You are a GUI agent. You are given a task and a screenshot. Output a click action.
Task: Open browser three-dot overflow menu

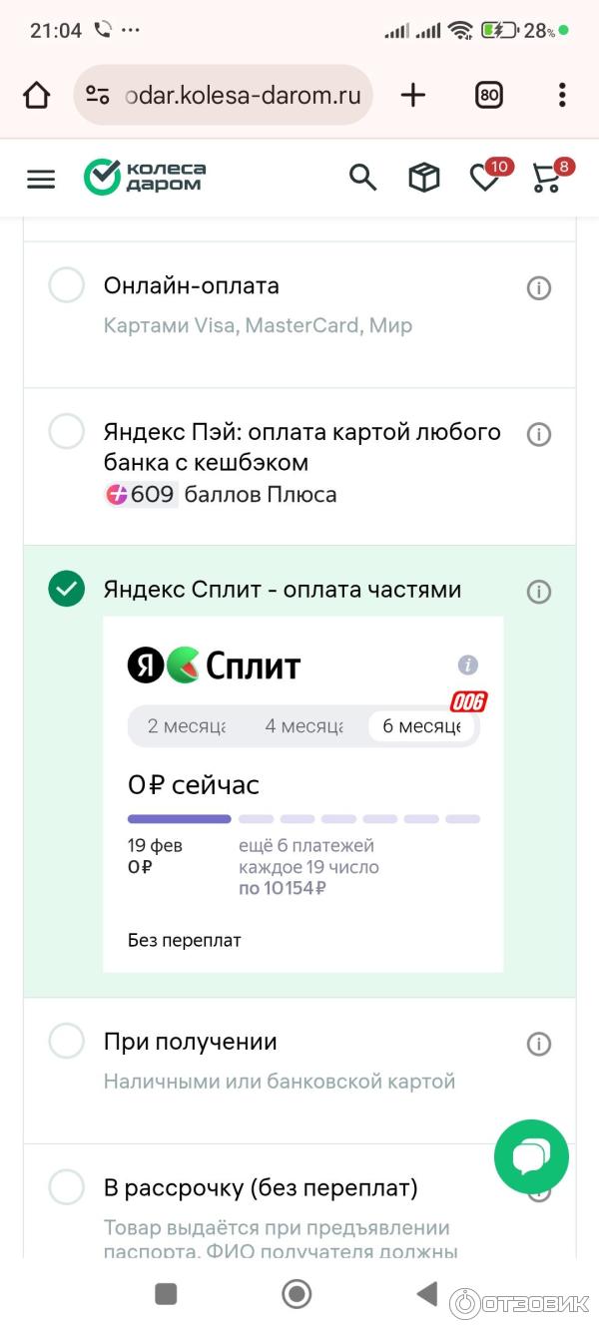[x=562, y=95]
